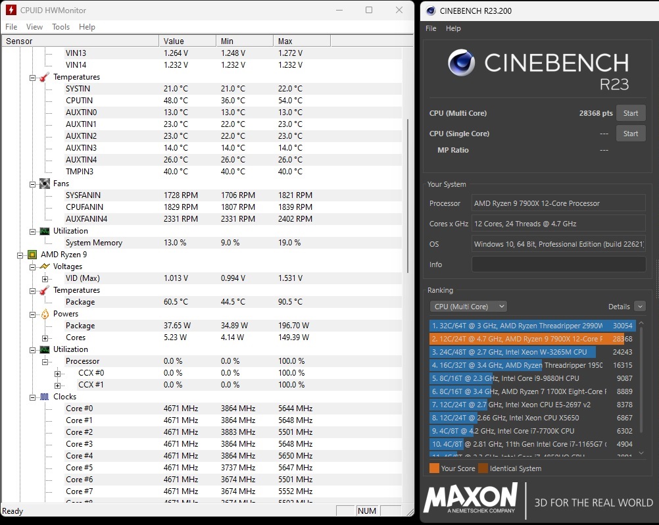Start the CPU (Multi Core) benchmark
This screenshot has height=525, width=659.
[631, 113]
